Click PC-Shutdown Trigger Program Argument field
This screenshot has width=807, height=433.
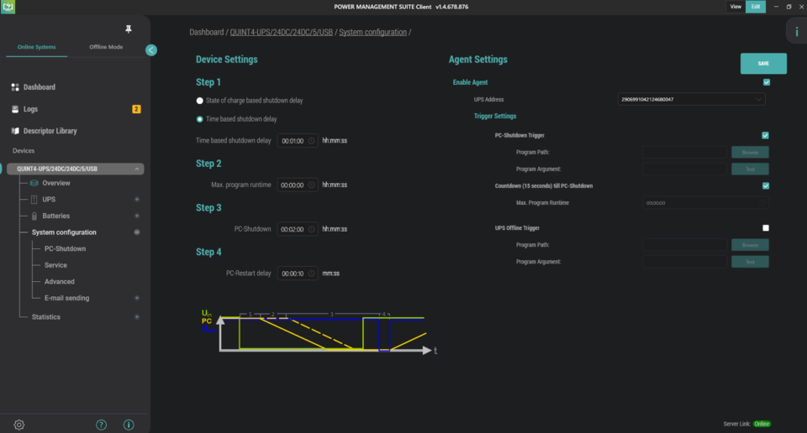(684, 169)
